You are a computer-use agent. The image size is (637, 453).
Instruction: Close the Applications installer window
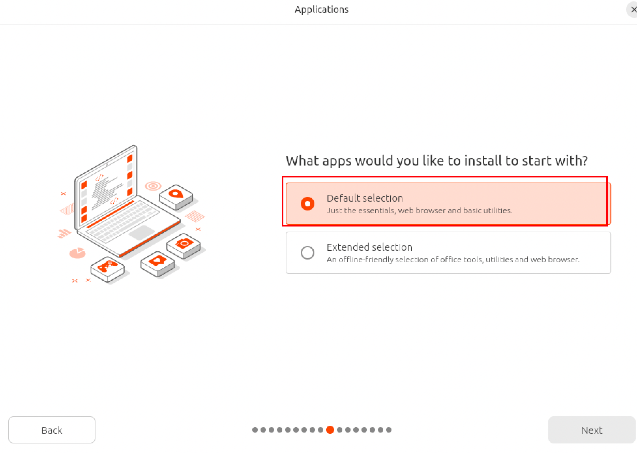(633, 10)
